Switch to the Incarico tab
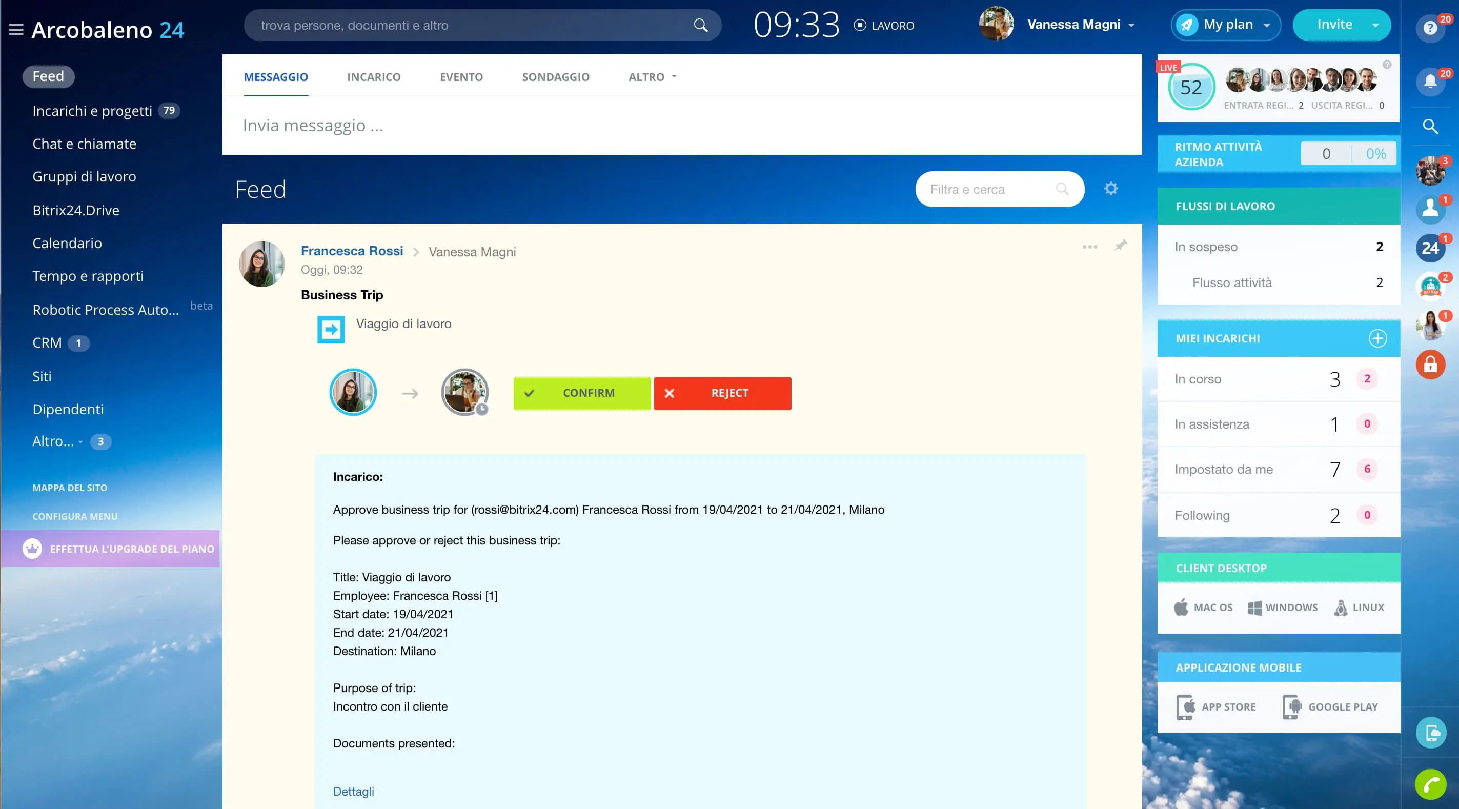 point(374,77)
